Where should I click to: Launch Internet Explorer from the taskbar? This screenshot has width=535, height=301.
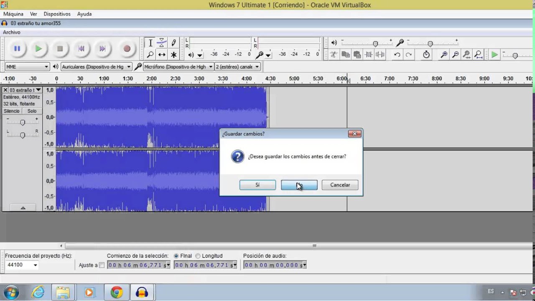(38, 293)
